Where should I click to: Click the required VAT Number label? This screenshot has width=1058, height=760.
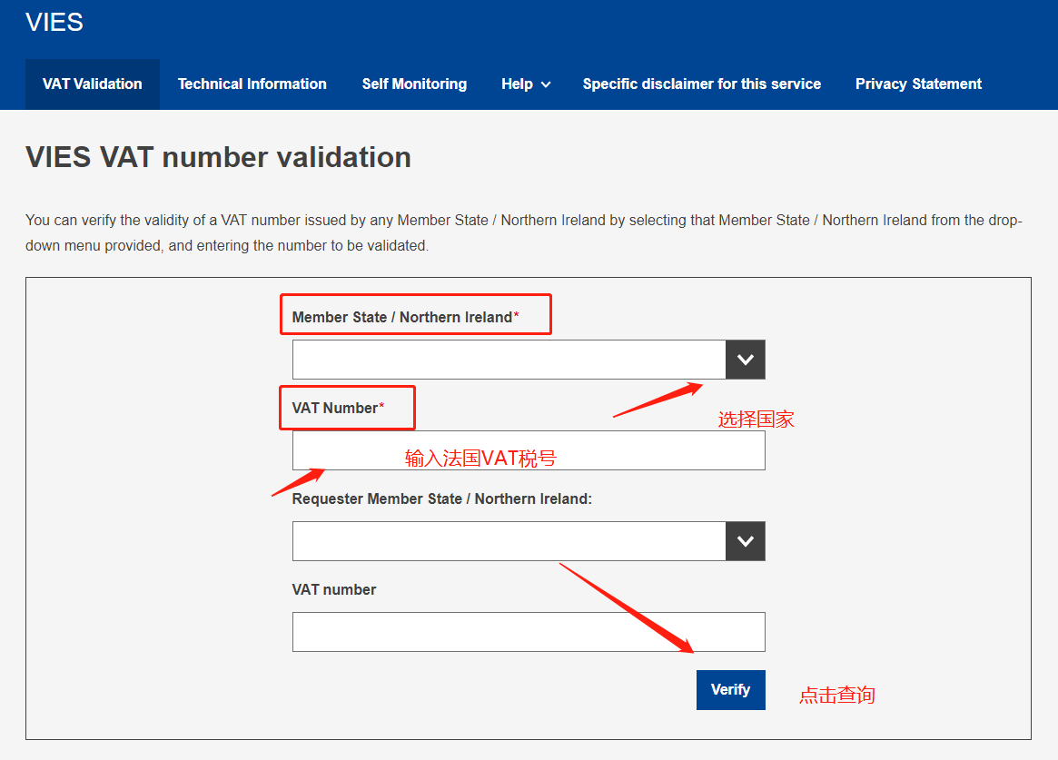(334, 408)
